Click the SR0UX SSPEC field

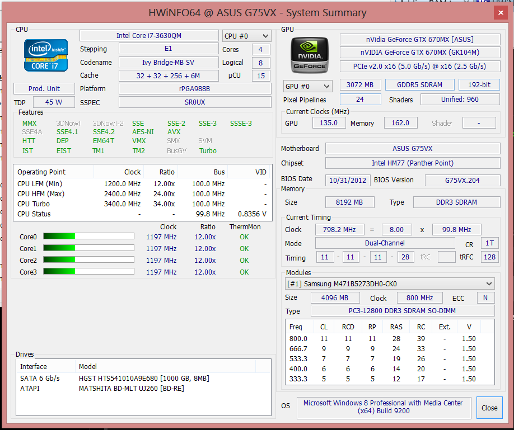[x=195, y=102]
